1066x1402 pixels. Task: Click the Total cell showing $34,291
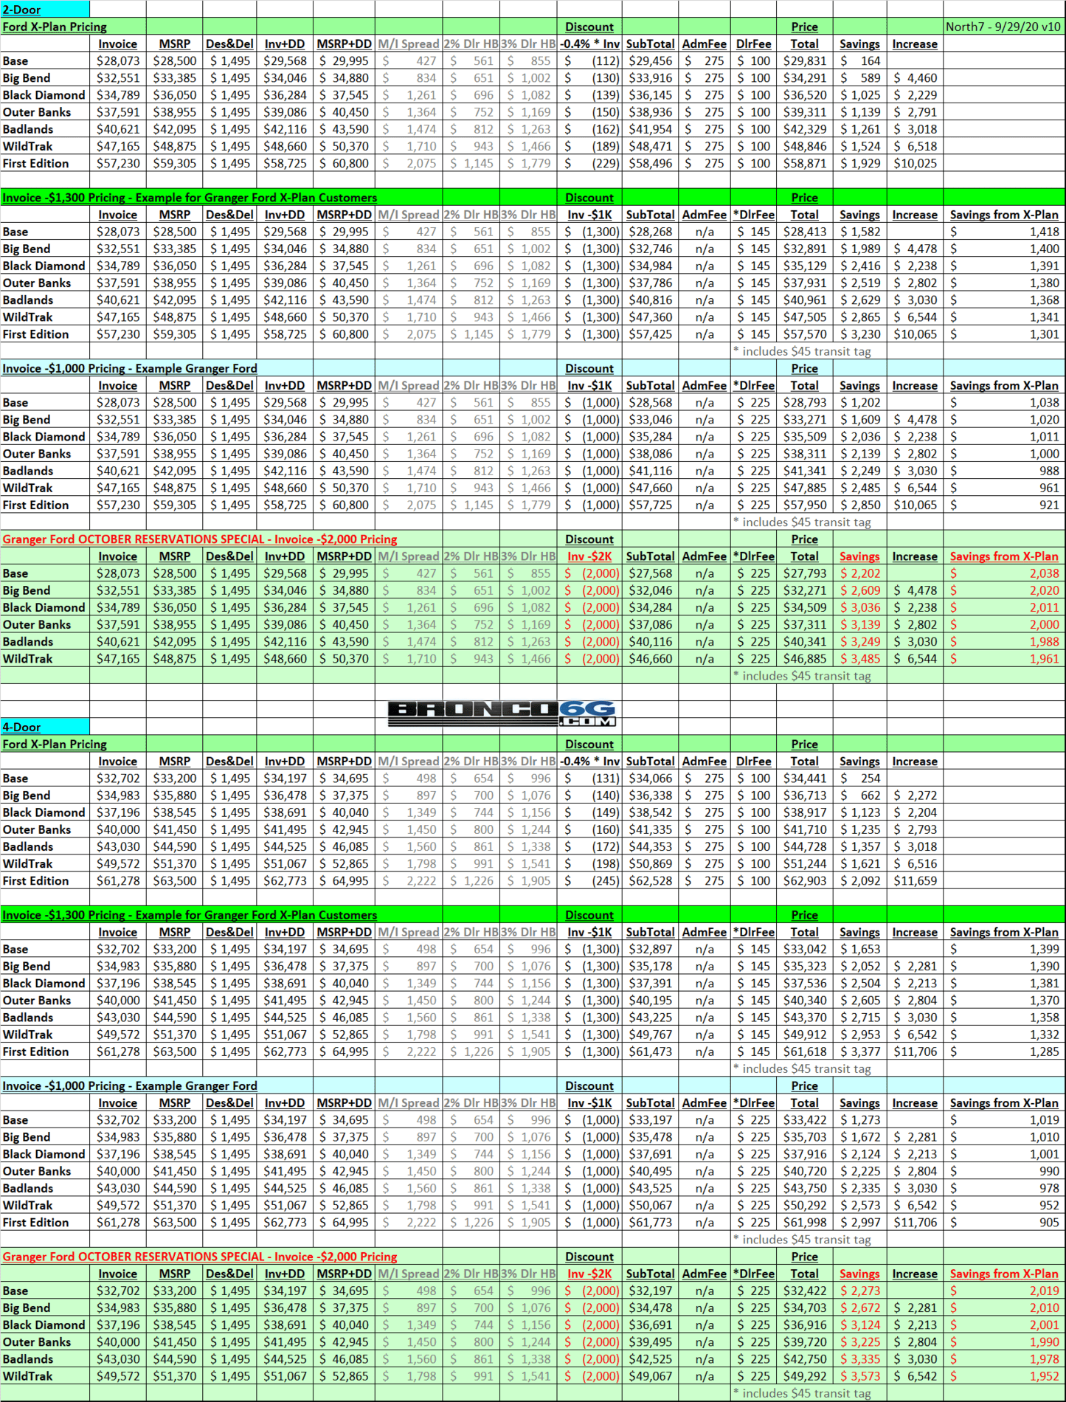(x=805, y=78)
